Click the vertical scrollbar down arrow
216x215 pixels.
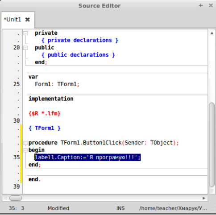[x=212, y=190]
